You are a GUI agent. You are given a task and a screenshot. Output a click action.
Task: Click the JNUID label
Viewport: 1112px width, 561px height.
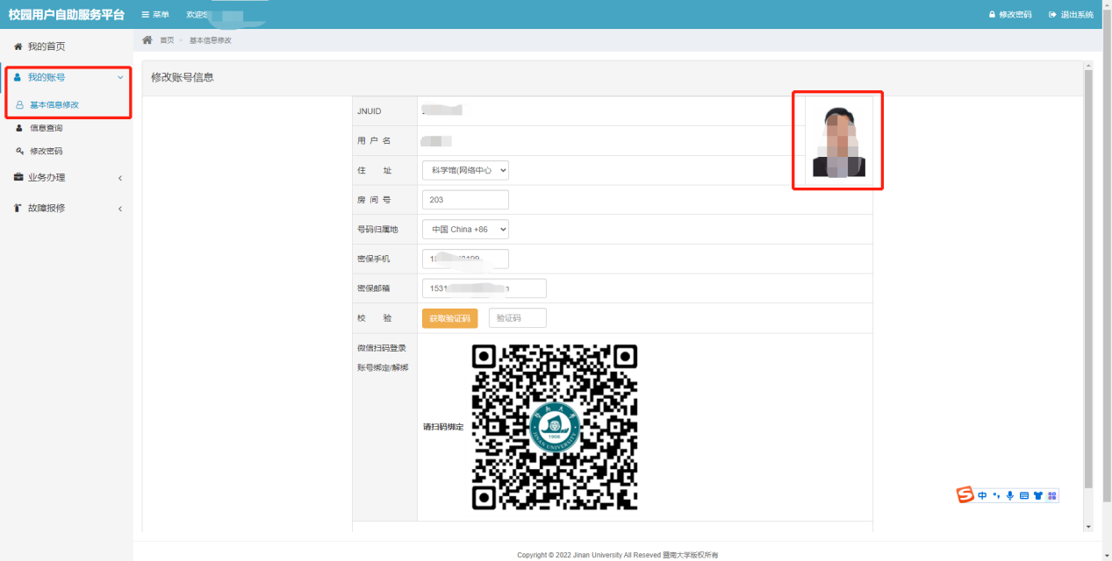point(369,111)
